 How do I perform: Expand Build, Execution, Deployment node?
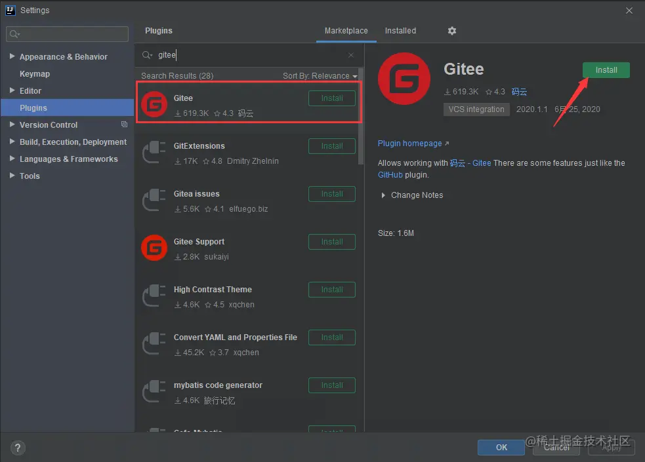pyautogui.click(x=12, y=142)
